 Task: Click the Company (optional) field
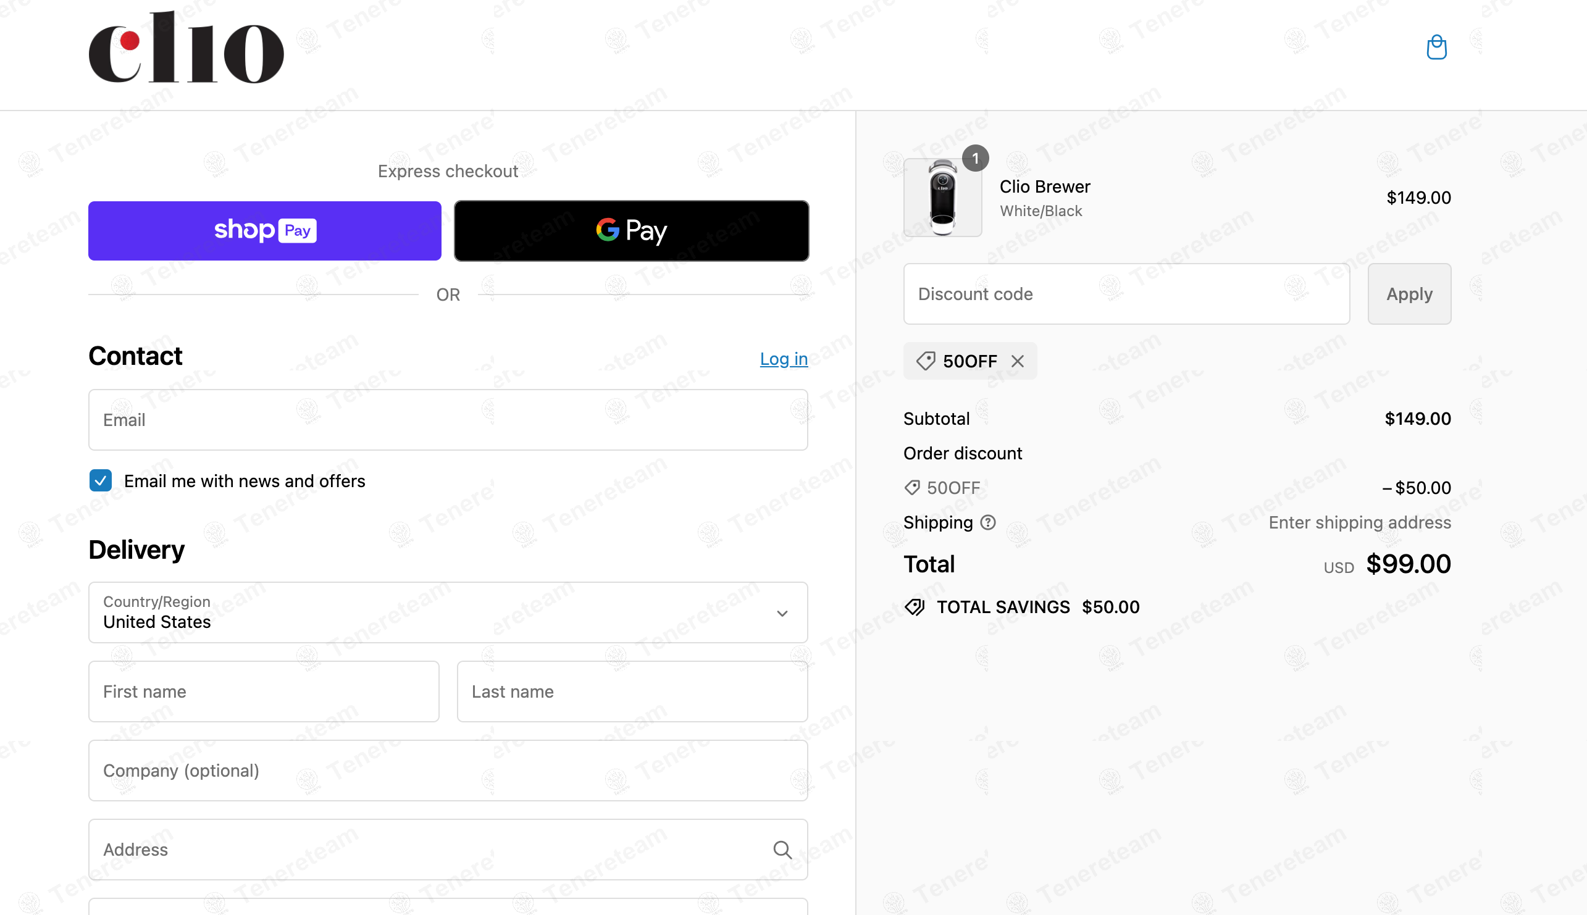pyautogui.click(x=448, y=771)
